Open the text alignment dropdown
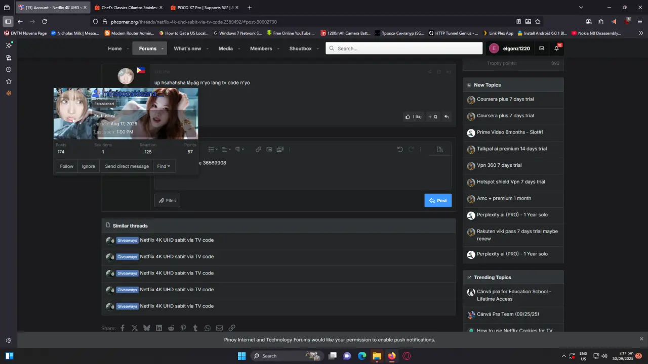The width and height of the screenshot is (648, 364). point(226,149)
